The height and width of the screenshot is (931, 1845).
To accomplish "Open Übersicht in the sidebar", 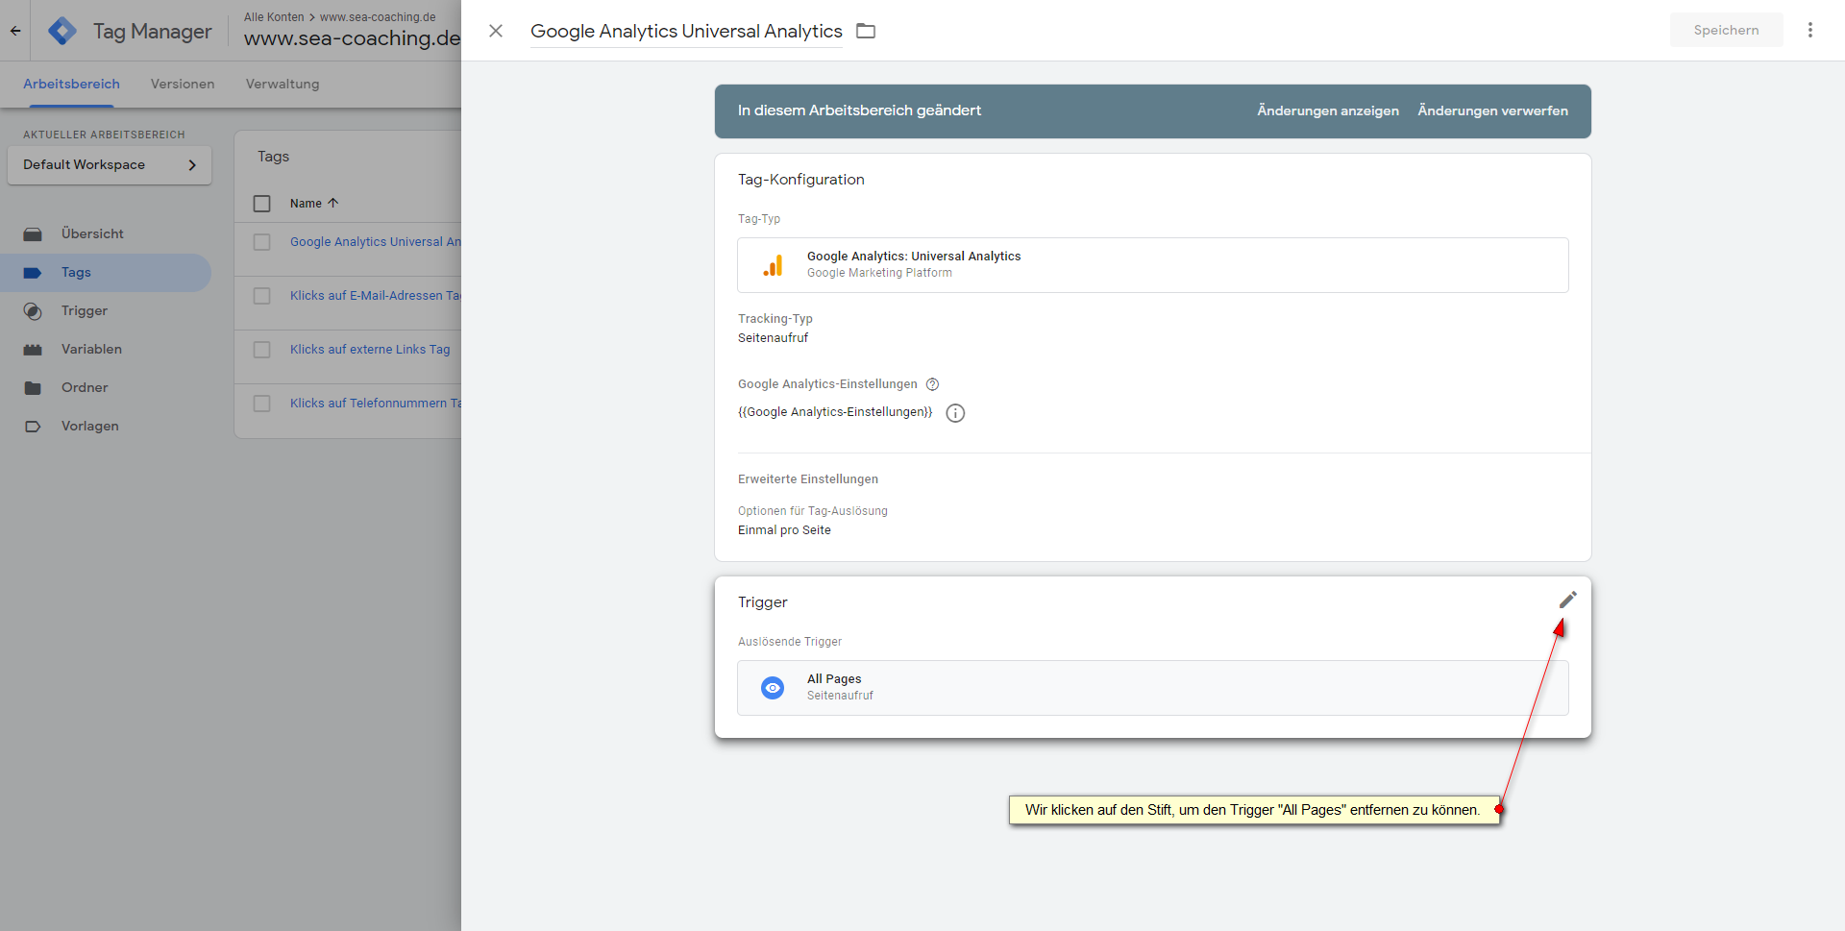I will 92,234.
